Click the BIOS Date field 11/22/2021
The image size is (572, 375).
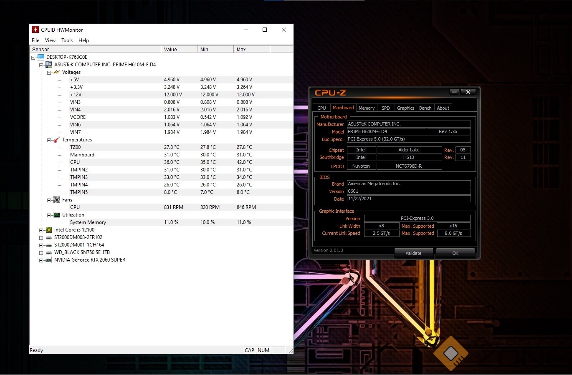[x=409, y=199]
